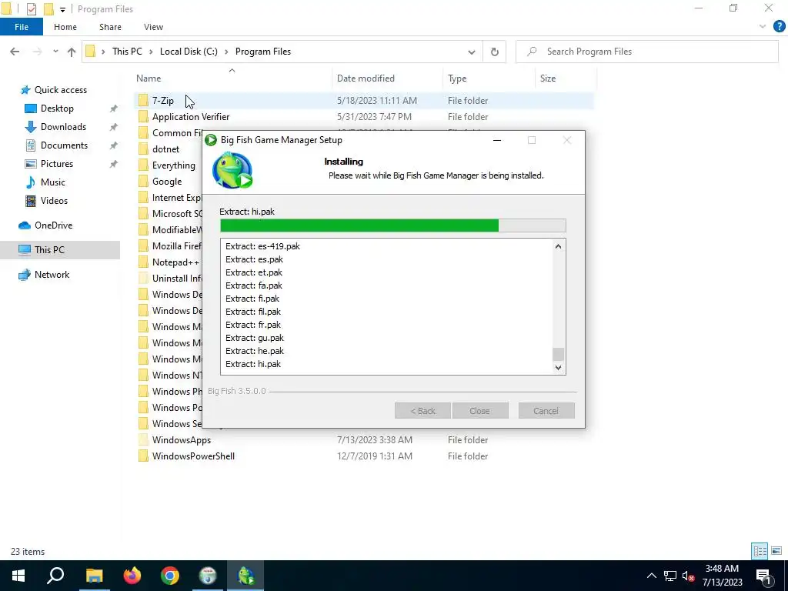The image size is (788, 591).
Task: Select Network in navigation pane
Action: tap(52, 275)
